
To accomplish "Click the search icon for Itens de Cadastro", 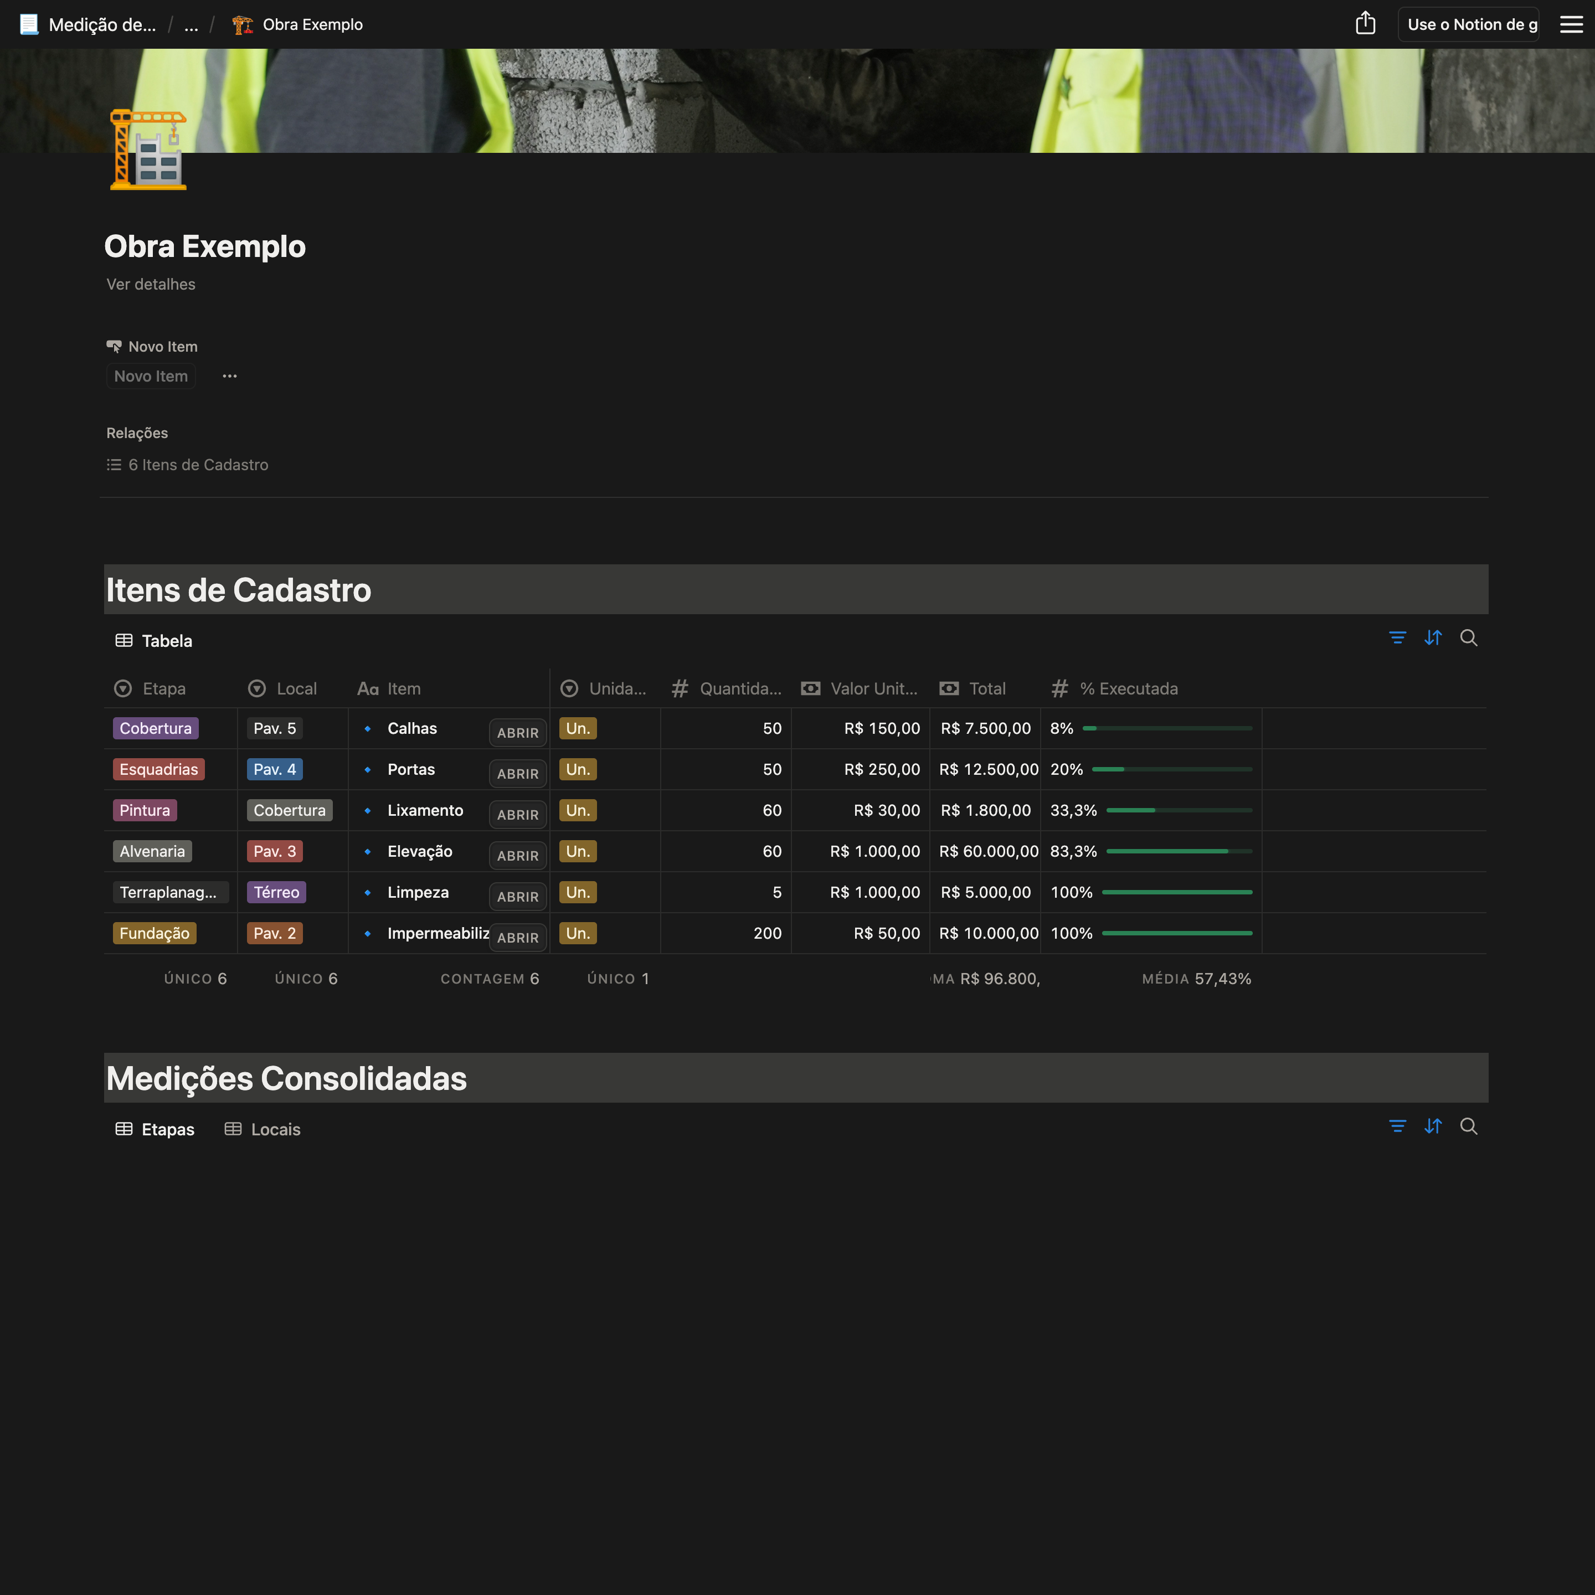I will (1468, 638).
